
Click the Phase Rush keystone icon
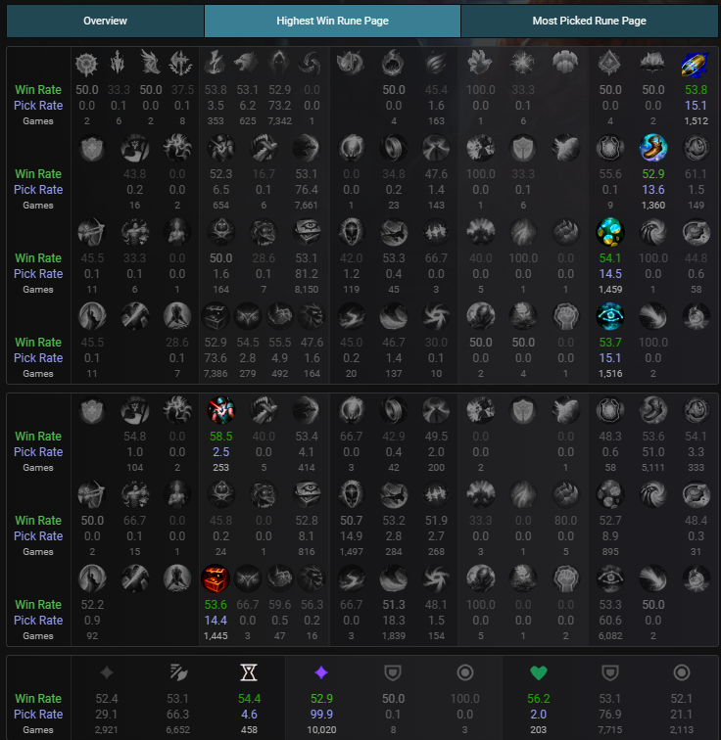tap(436, 65)
